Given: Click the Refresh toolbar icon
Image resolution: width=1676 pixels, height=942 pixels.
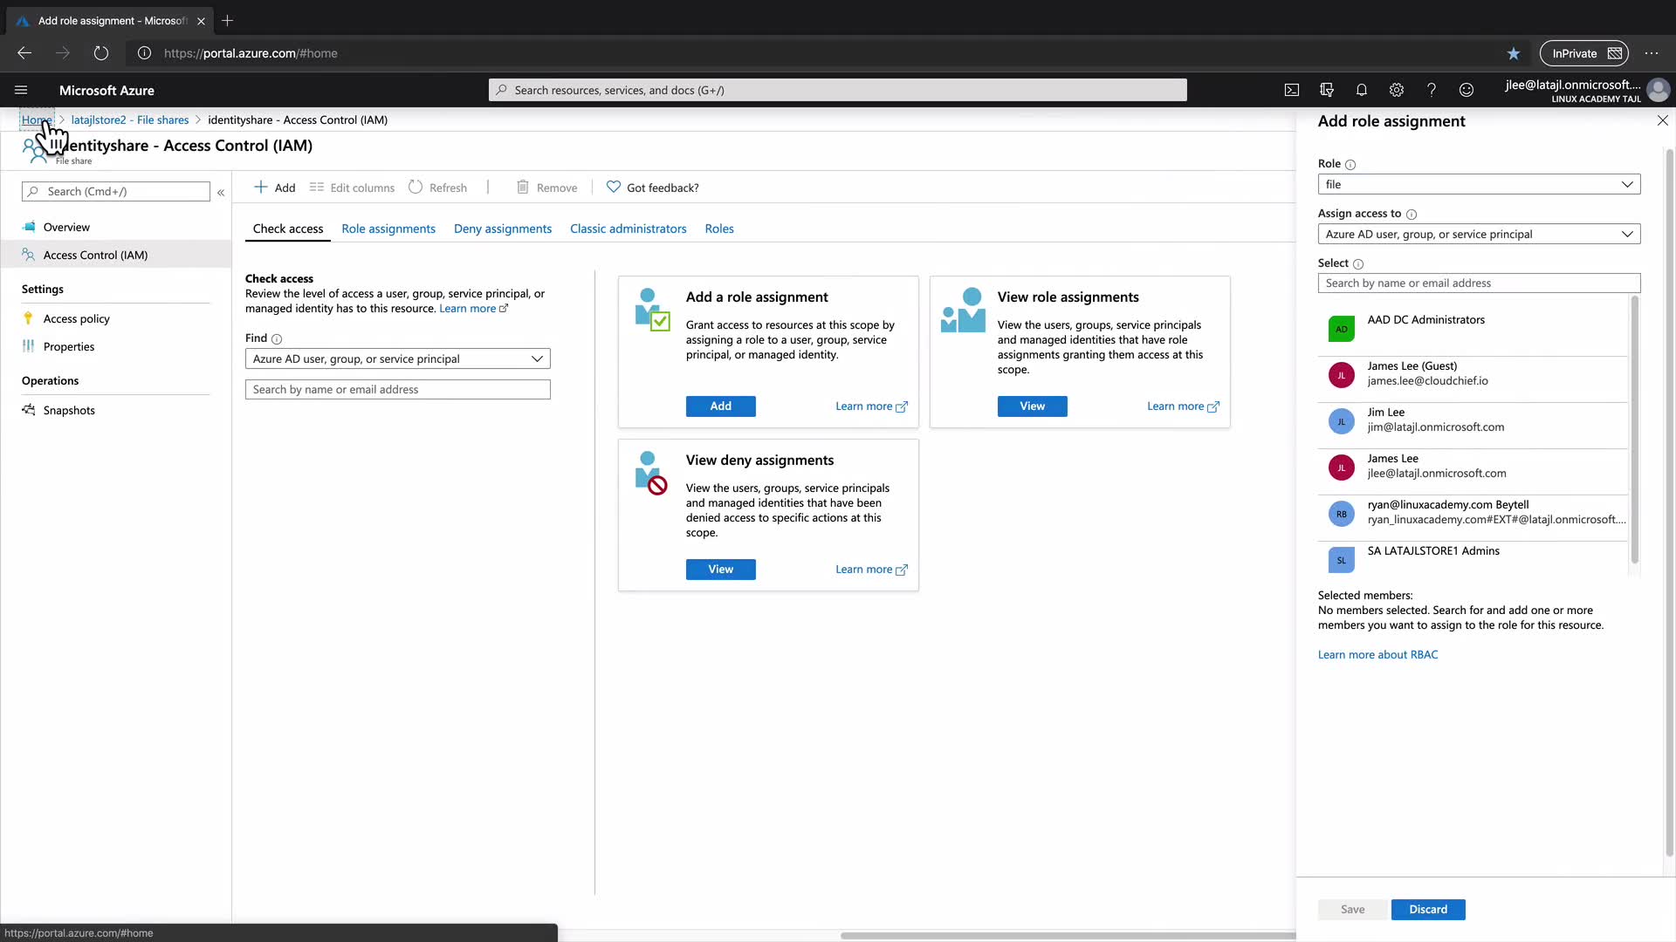Looking at the screenshot, I should [x=416, y=188].
